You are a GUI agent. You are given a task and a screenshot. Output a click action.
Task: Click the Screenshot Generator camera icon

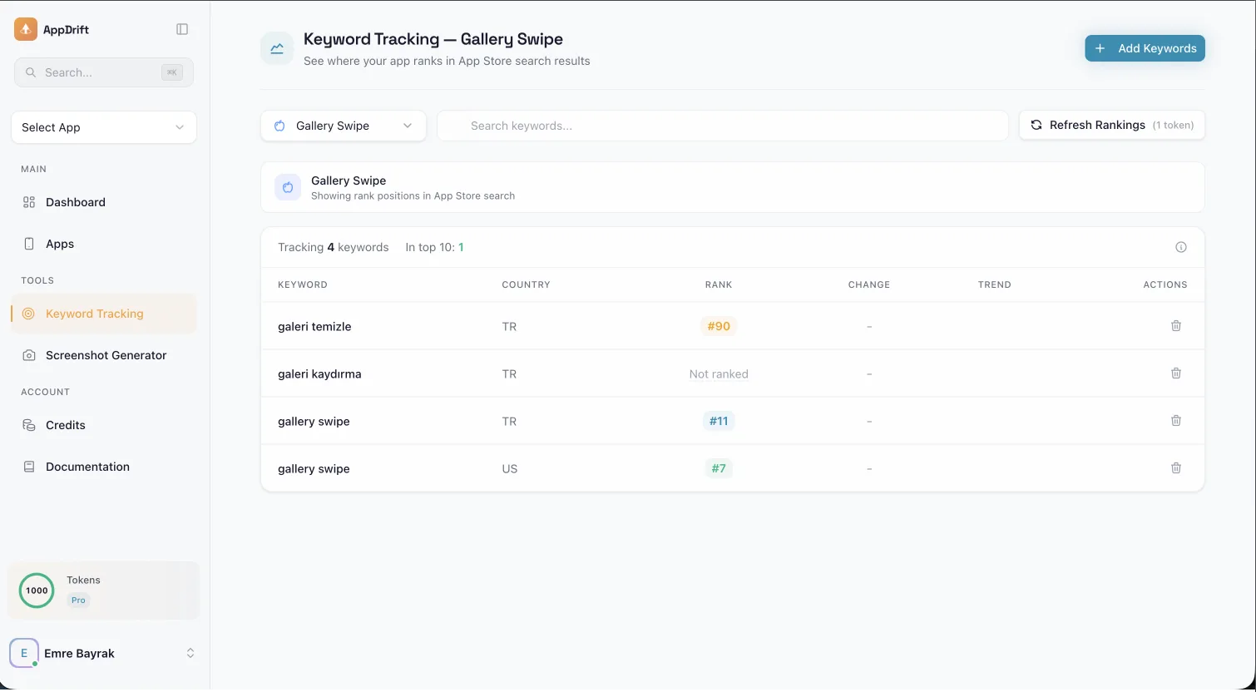pyautogui.click(x=29, y=355)
